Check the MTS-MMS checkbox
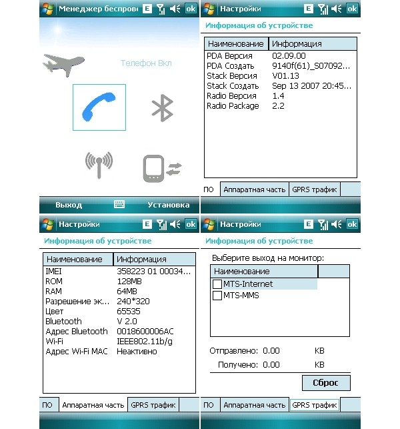This screenshot has width=400, height=429. point(217,296)
